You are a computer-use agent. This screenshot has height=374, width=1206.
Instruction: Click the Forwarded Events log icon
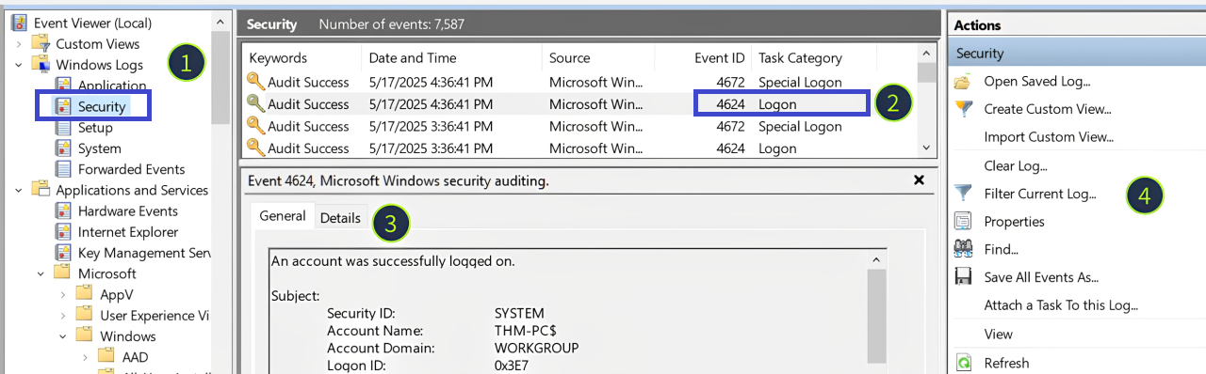coord(63,169)
